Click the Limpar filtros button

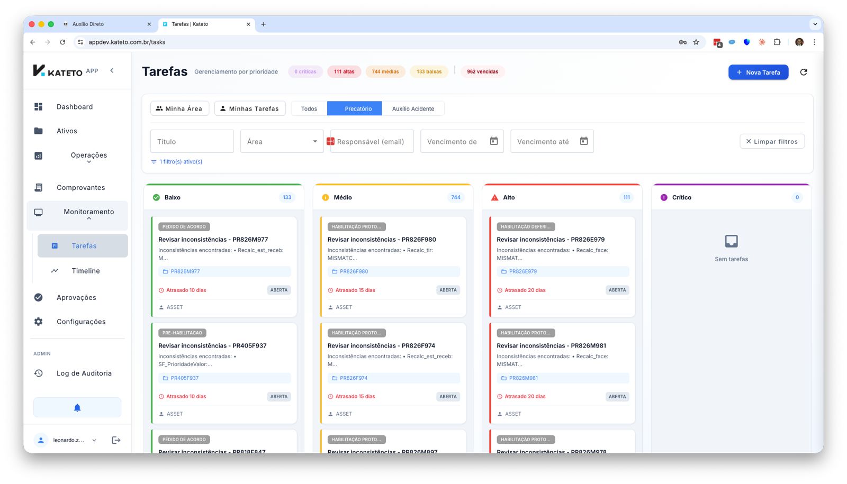coord(772,141)
